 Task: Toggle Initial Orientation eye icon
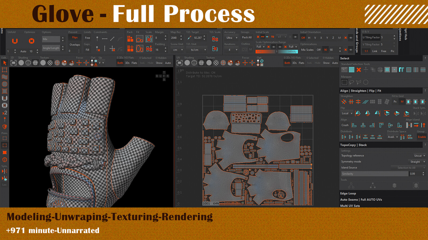tap(351, 38)
